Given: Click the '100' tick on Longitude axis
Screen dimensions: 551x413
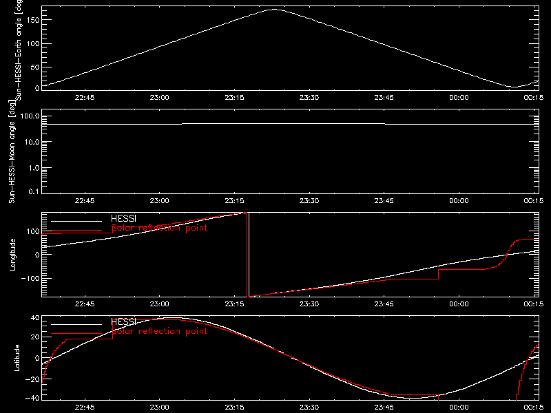Looking at the screenshot, I should point(32,231).
